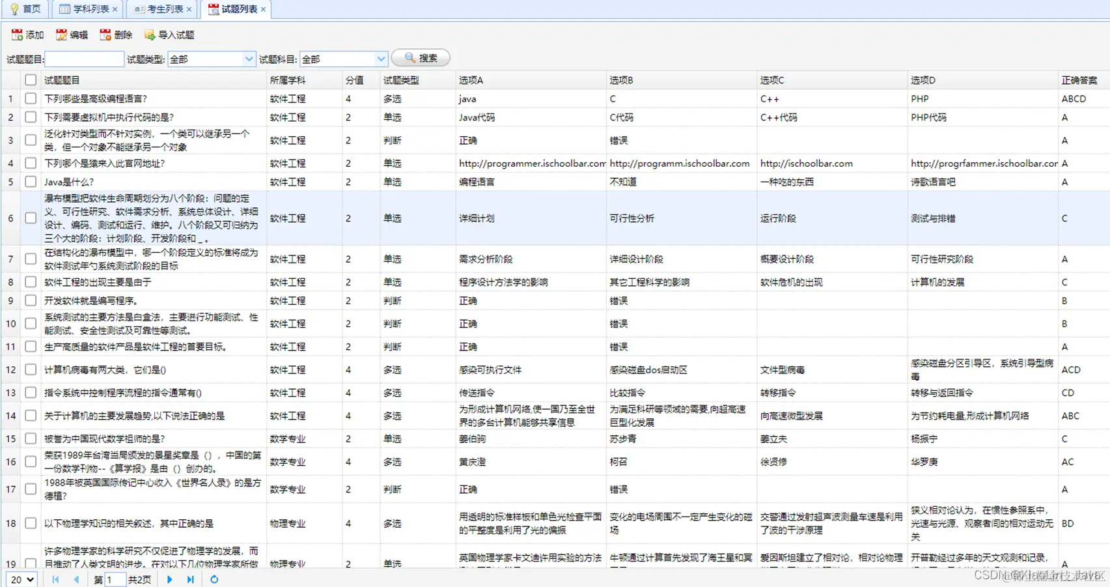
Task: Click the 导入试题 import icon
Action: [x=150, y=35]
